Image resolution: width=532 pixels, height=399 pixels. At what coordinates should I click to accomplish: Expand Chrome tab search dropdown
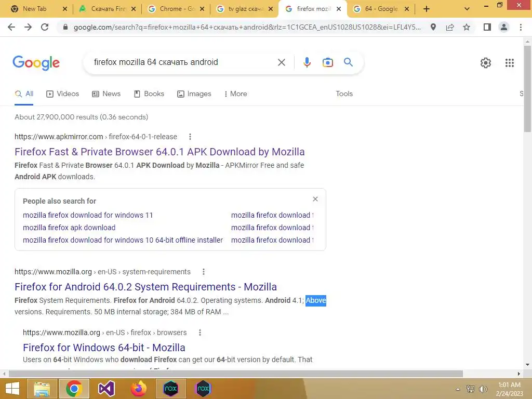[467, 9]
